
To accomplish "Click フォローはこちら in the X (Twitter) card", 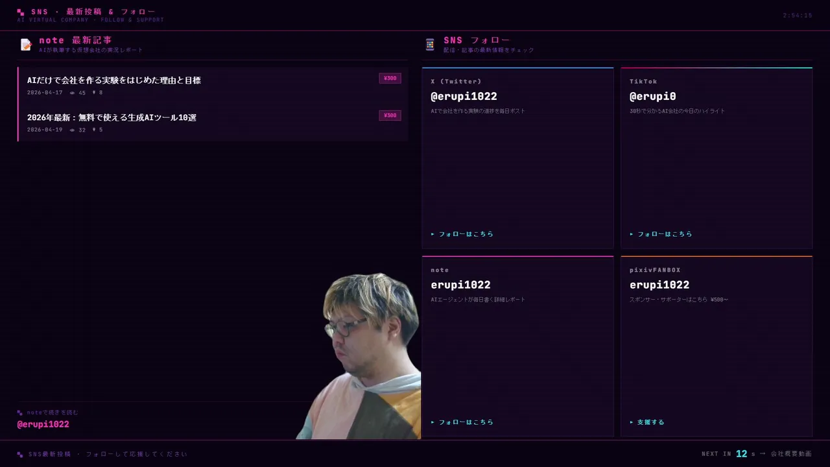I will (462, 234).
